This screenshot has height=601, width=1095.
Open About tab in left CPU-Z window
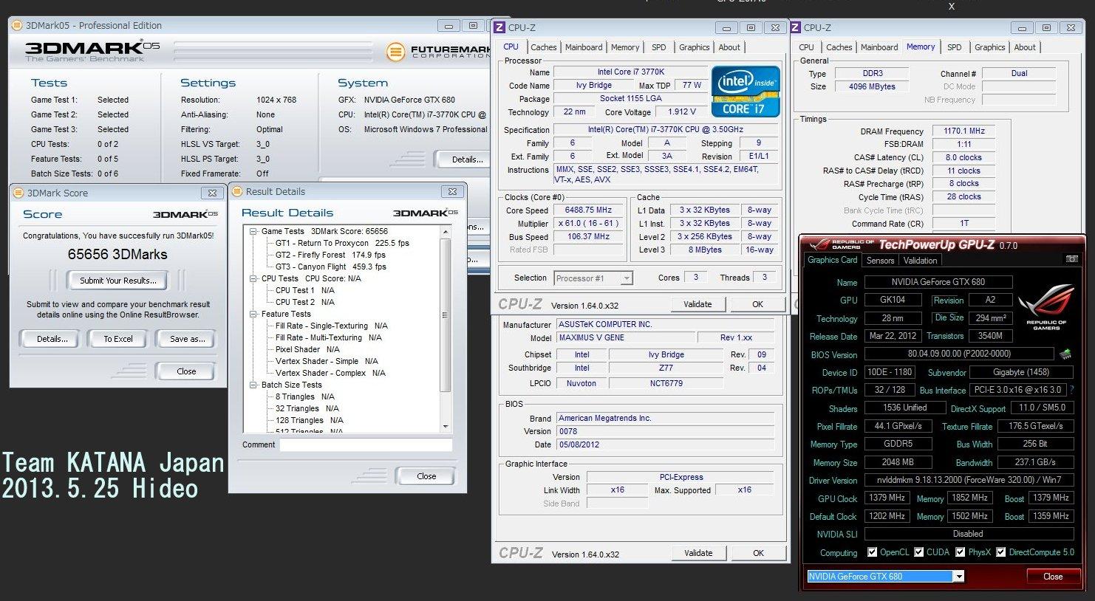point(729,47)
